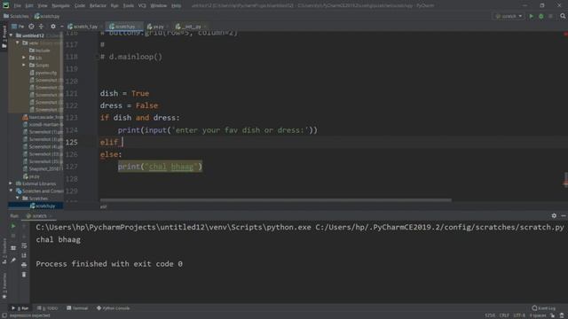
Task: Select pyvenv.cfg file in tree
Action: (x=43, y=73)
